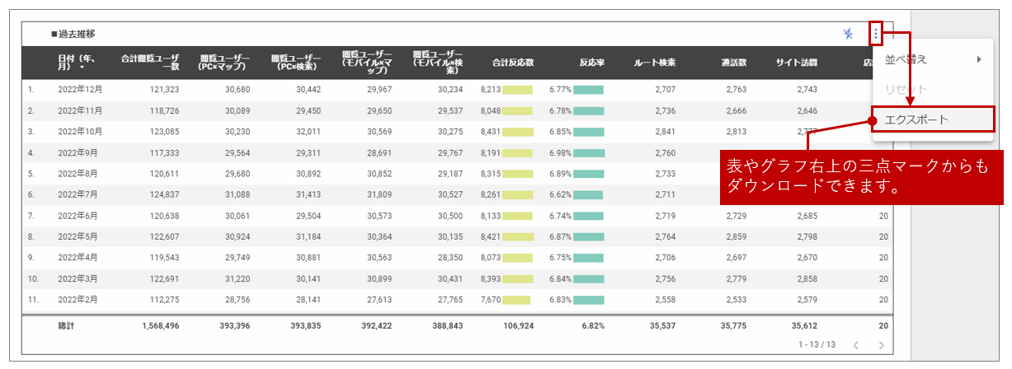Click the 合計反応数 column header
Image resolution: width=1012 pixels, height=369 pixels.
pos(513,63)
